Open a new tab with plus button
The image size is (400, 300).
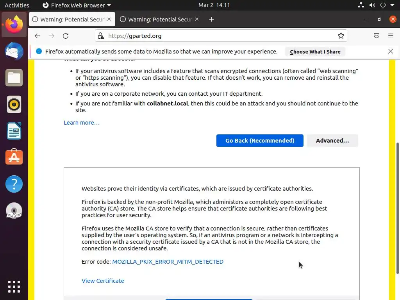pos(211,20)
